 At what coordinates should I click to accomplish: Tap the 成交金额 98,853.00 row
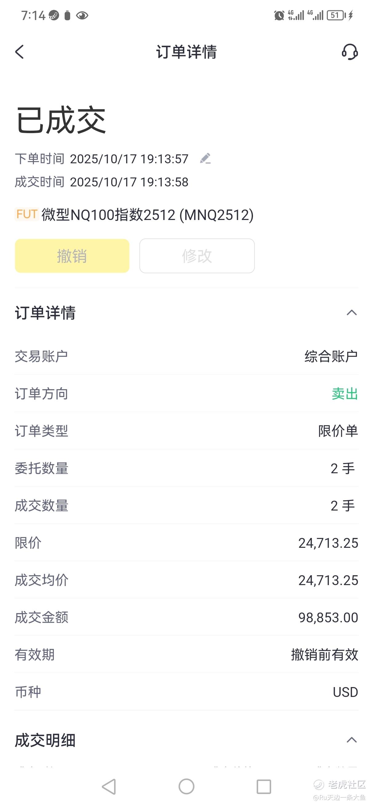(186, 617)
